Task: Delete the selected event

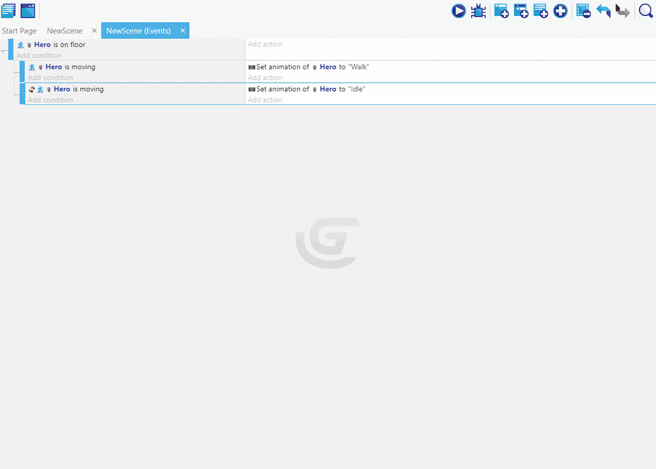Action: click(x=583, y=11)
